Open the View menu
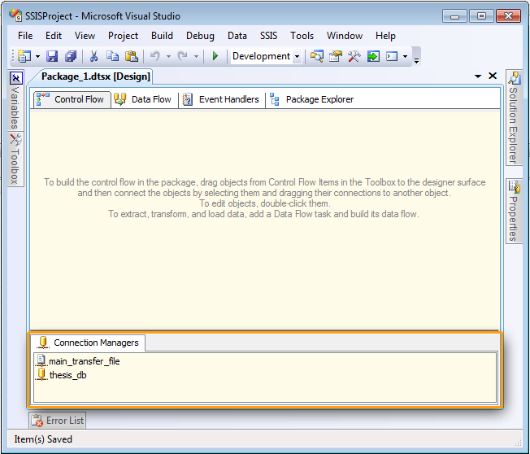This screenshot has width=530, height=454. [x=85, y=36]
